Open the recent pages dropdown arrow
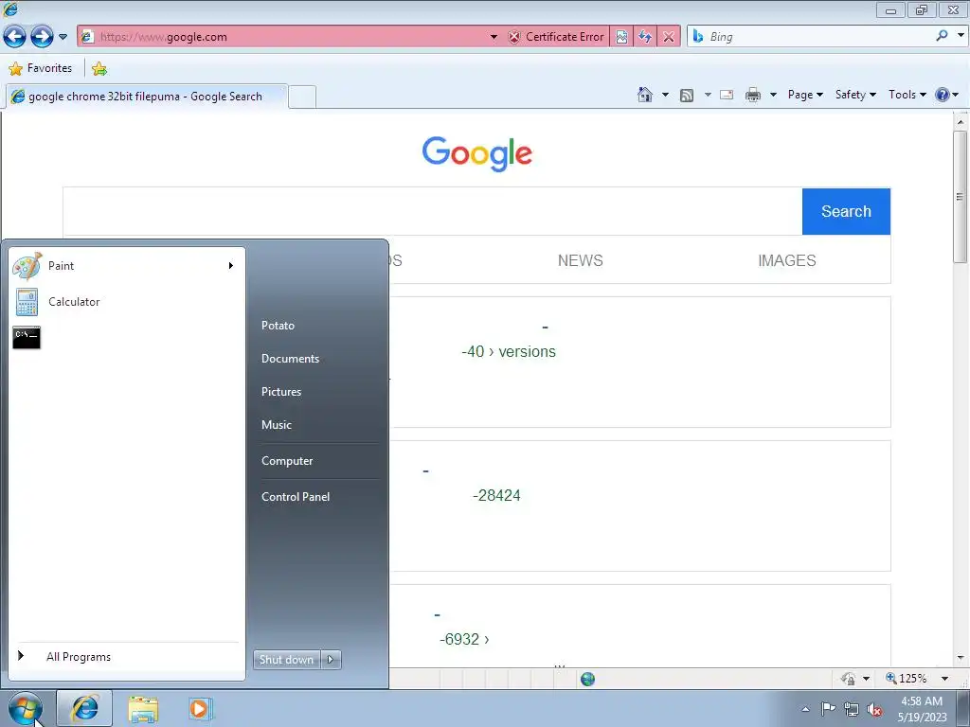Image resolution: width=970 pixels, height=727 pixels. pos(63,37)
